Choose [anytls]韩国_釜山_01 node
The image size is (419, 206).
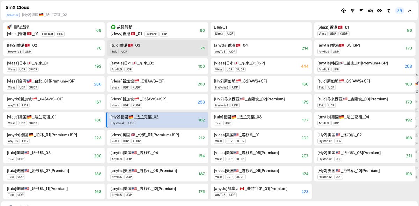coord(365,66)
